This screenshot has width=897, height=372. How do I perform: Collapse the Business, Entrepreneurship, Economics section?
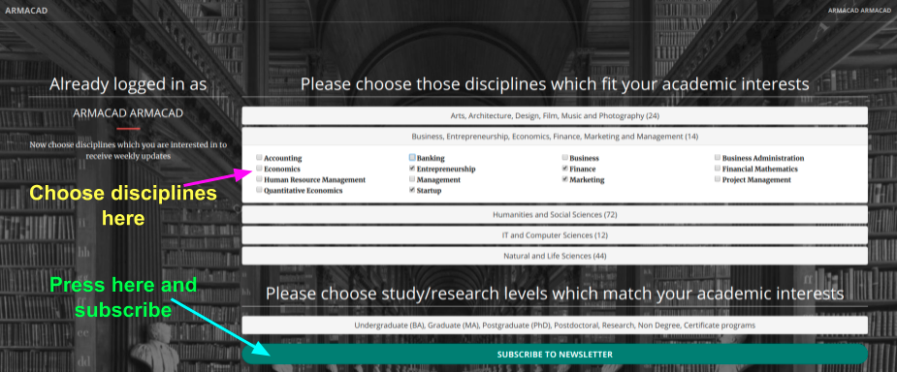point(555,137)
